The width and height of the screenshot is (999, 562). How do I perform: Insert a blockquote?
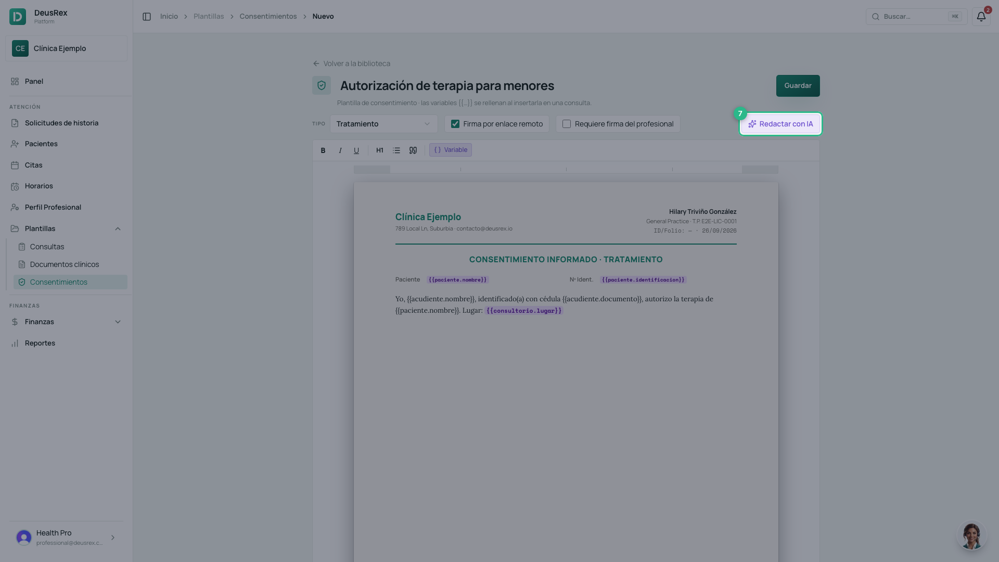pos(413,150)
